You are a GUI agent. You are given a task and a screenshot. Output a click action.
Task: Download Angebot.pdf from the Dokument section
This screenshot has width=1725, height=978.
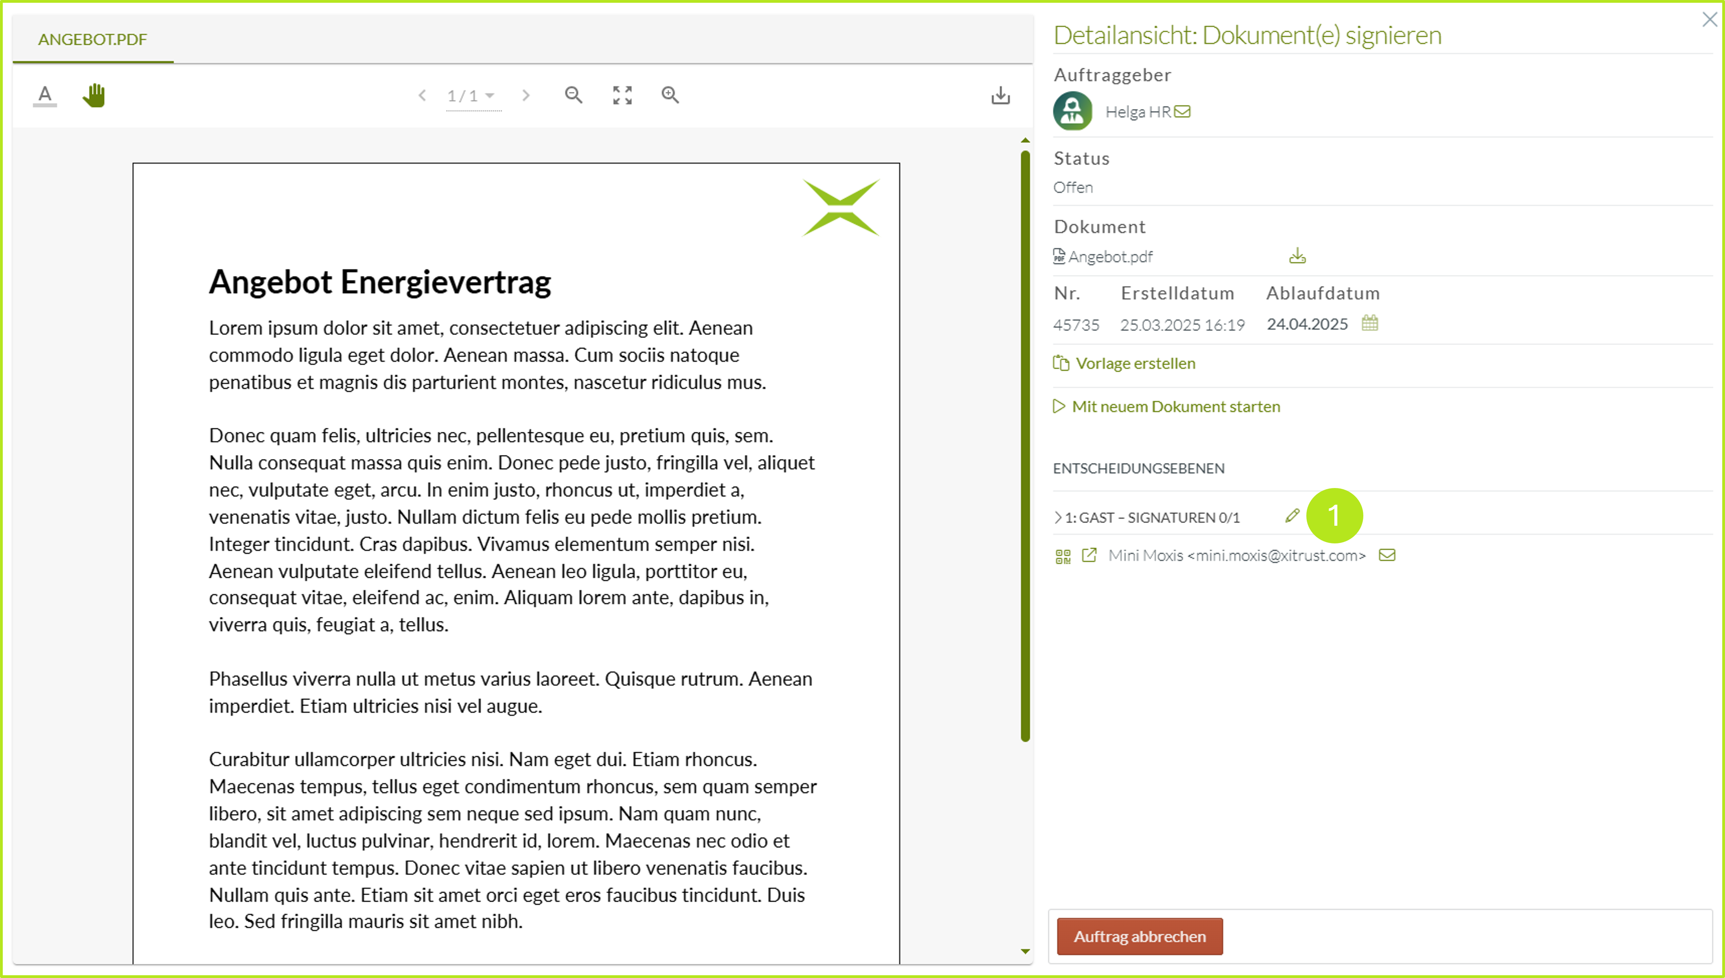[x=1297, y=256]
